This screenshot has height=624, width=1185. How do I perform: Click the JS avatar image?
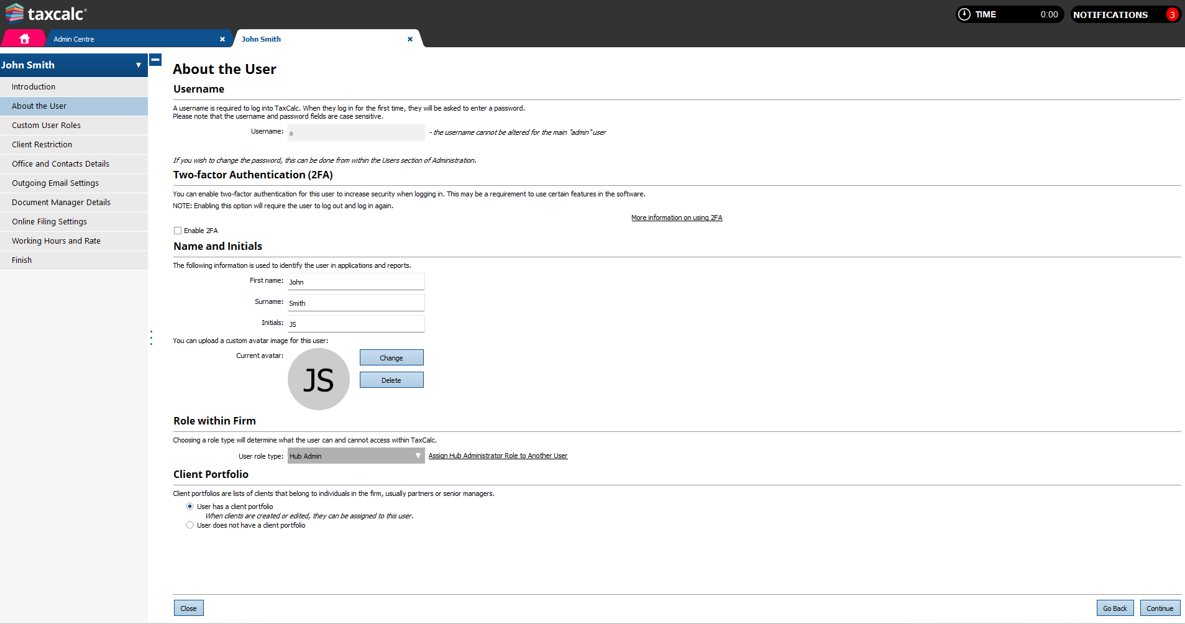pos(318,379)
